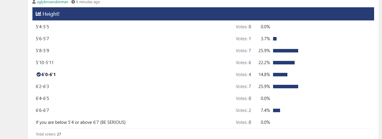382x139 pixels.
Task: Click the clock icon near timestamp
Action: point(73,2)
